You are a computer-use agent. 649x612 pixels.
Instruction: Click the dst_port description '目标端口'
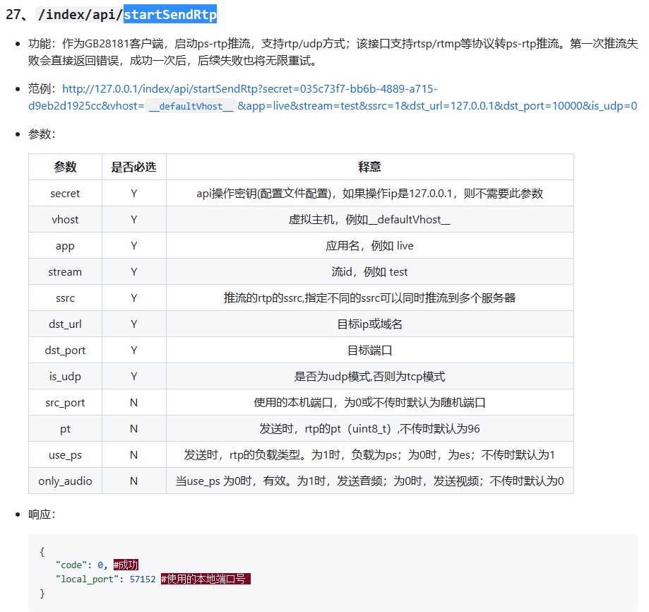[x=369, y=351]
